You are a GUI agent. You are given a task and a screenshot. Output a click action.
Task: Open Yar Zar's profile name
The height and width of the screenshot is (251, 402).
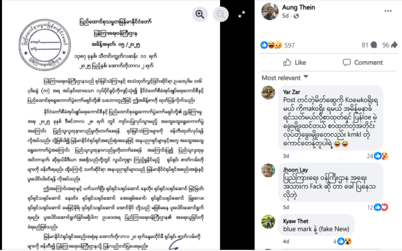[292, 92]
